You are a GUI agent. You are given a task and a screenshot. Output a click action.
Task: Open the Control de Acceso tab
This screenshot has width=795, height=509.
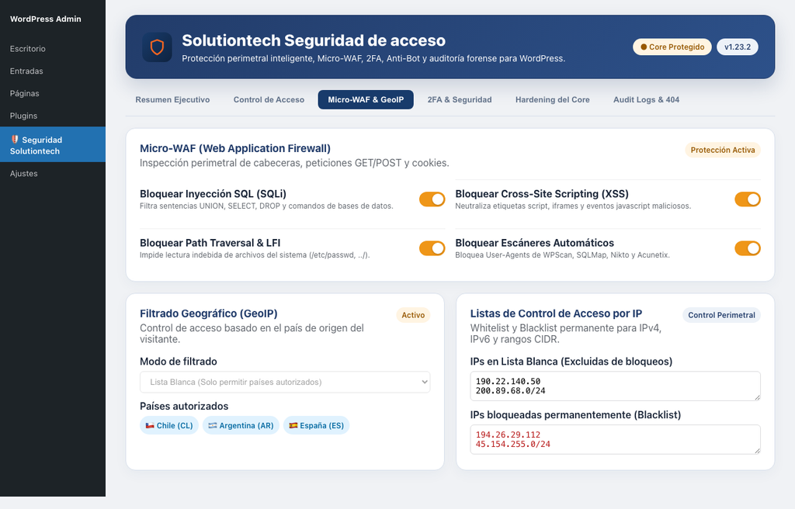pyautogui.click(x=269, y=99)
